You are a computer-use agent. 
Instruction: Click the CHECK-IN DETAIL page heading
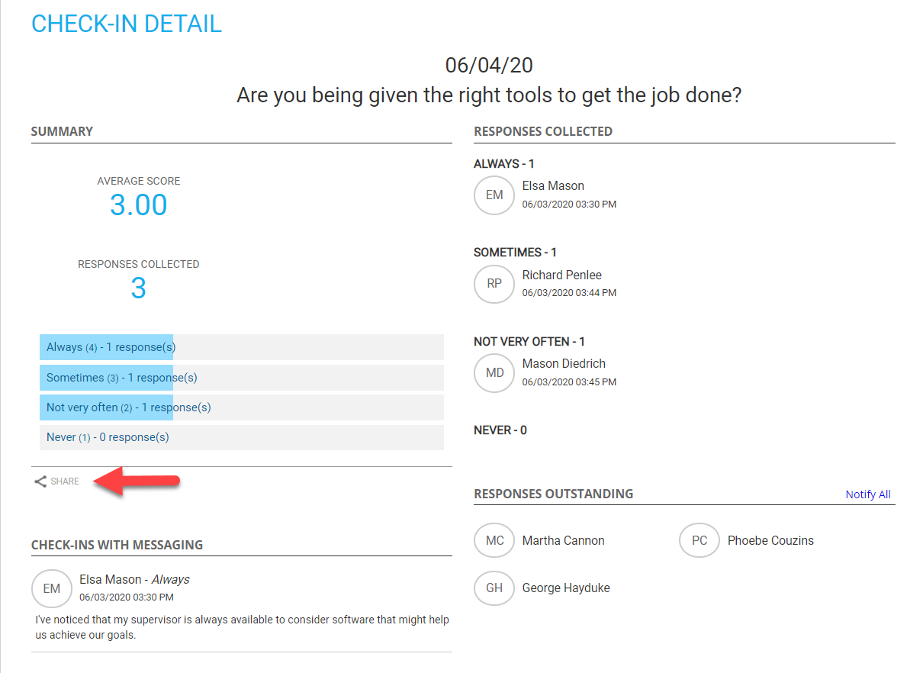[127, 24]
